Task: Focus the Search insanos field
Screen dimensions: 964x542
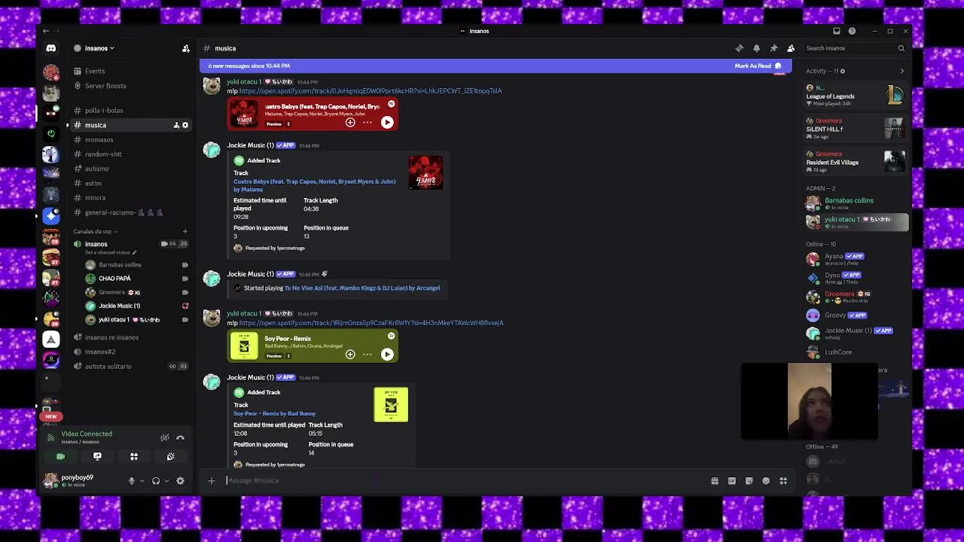Action: tap(855, 48)
